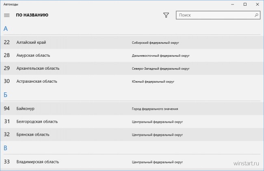Jump via the В letter group header

click(x=5, y=148)
